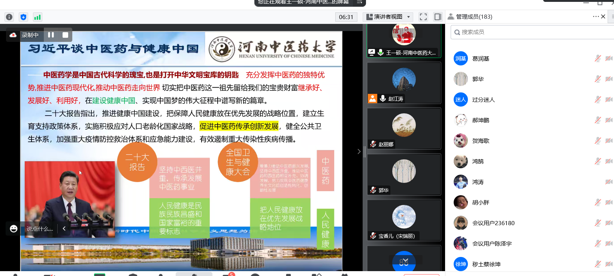
Task: Toggle the right sidebar panel icon
Action: [x=438, y=17]
